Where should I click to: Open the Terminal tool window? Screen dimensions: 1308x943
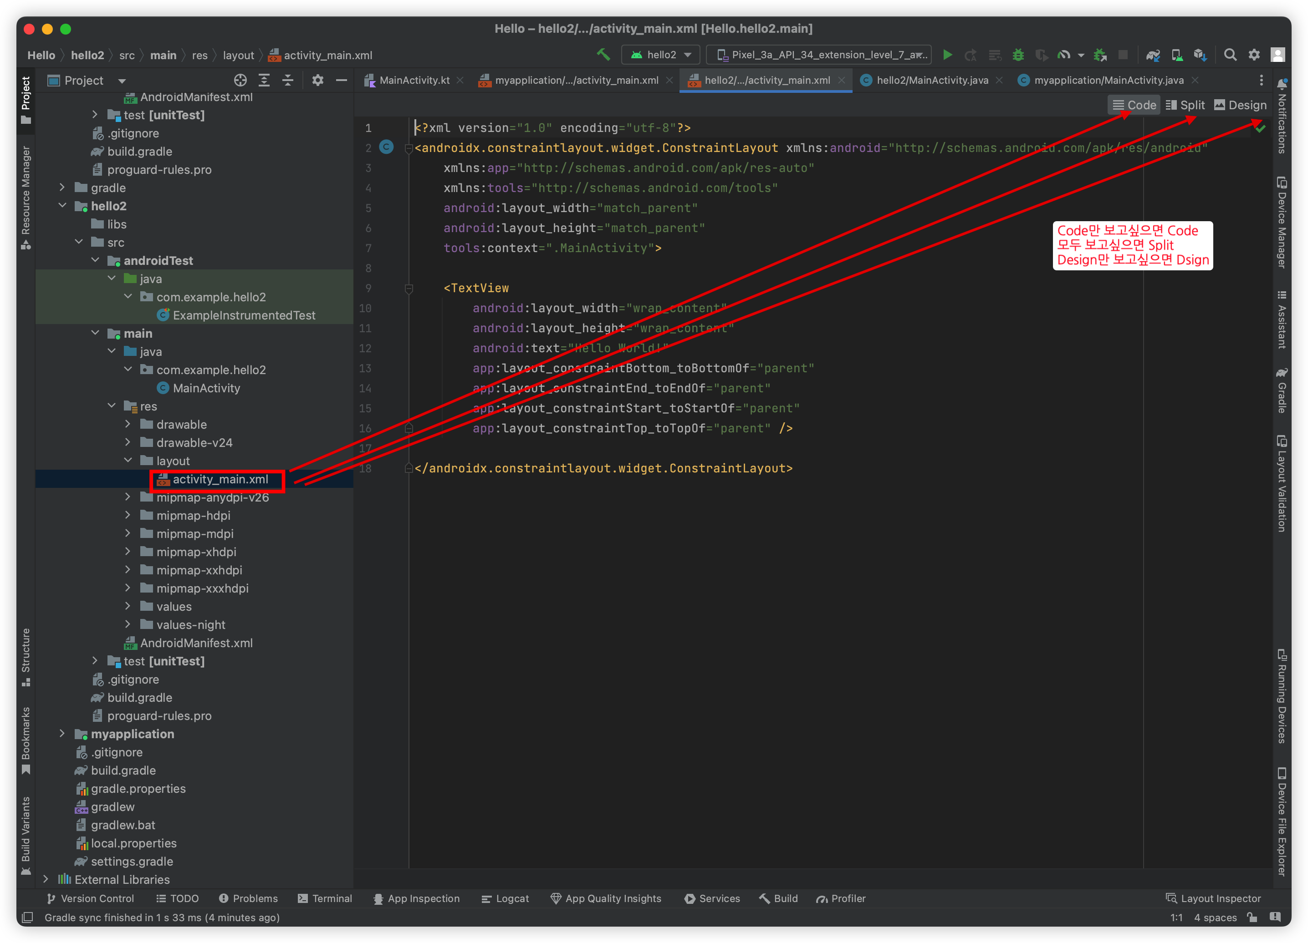[x=325, y=898]
